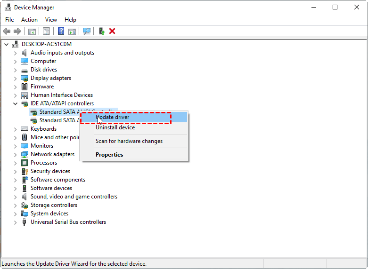Expand Sound, video and game controllers
The height and width of the screenshot is (269, 368).
pos(15,197)
